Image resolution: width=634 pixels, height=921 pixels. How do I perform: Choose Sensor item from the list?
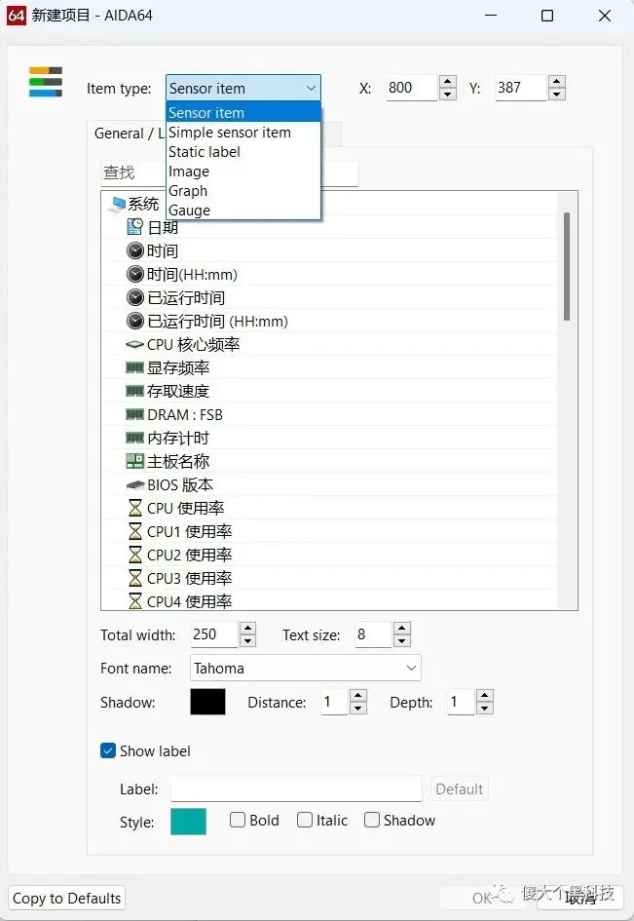pyautogui.click(x=243, y=112)
